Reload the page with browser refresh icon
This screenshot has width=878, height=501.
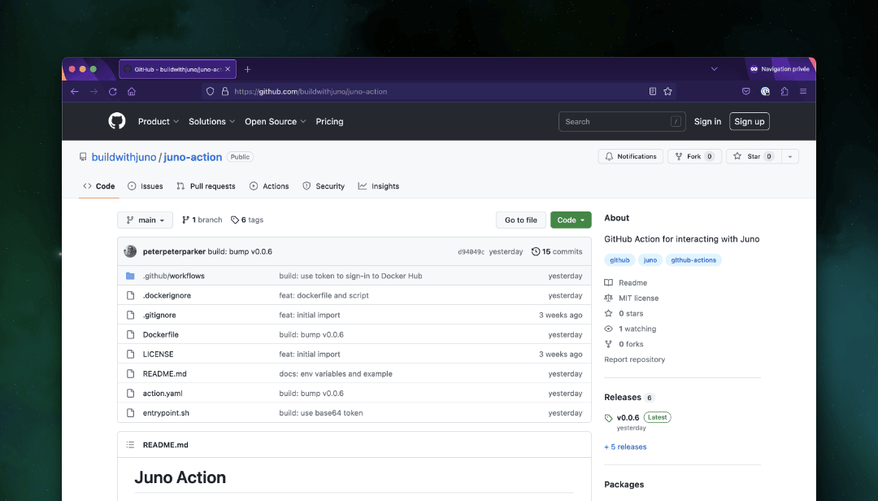coord(112,92)
